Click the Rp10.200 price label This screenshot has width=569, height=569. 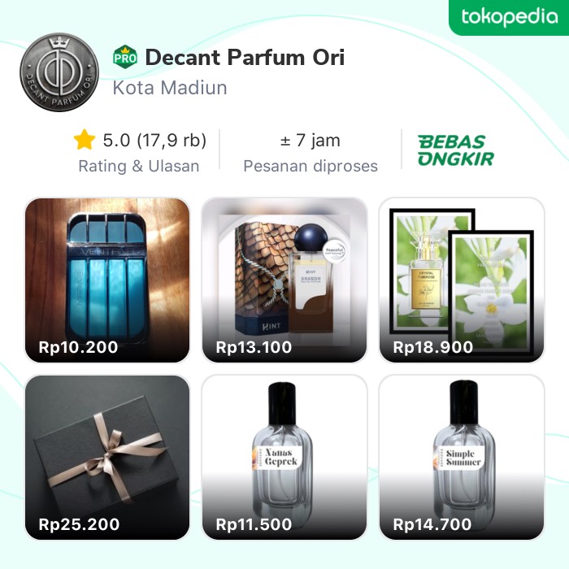(x=78, y=347)
